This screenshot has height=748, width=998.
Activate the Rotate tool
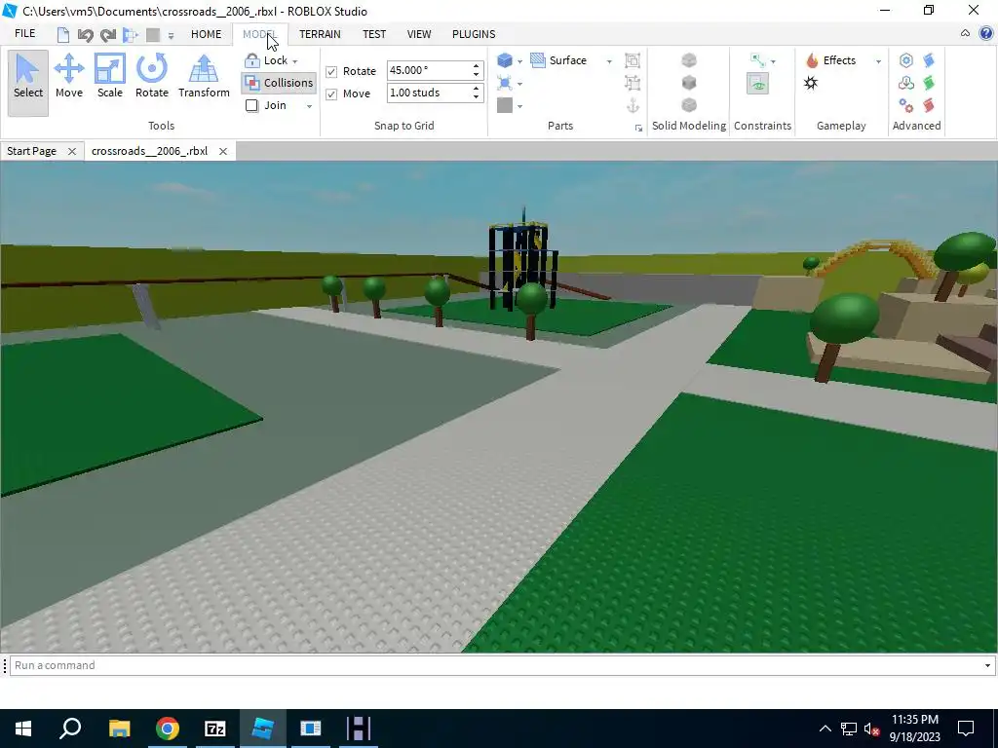(151, 76)
